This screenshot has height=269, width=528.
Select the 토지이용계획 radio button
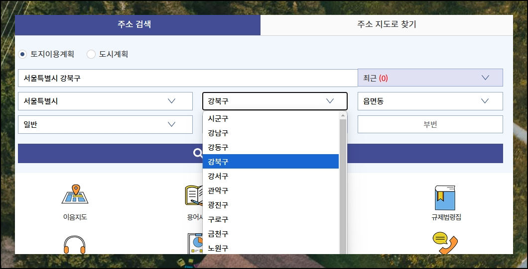[x=22, y=54]
